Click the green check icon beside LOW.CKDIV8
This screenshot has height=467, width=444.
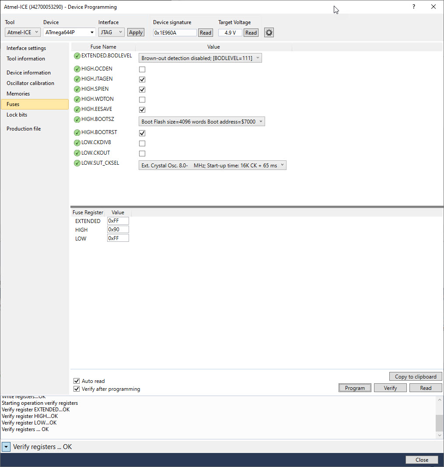pyautogui.click(x=77, y=143)
